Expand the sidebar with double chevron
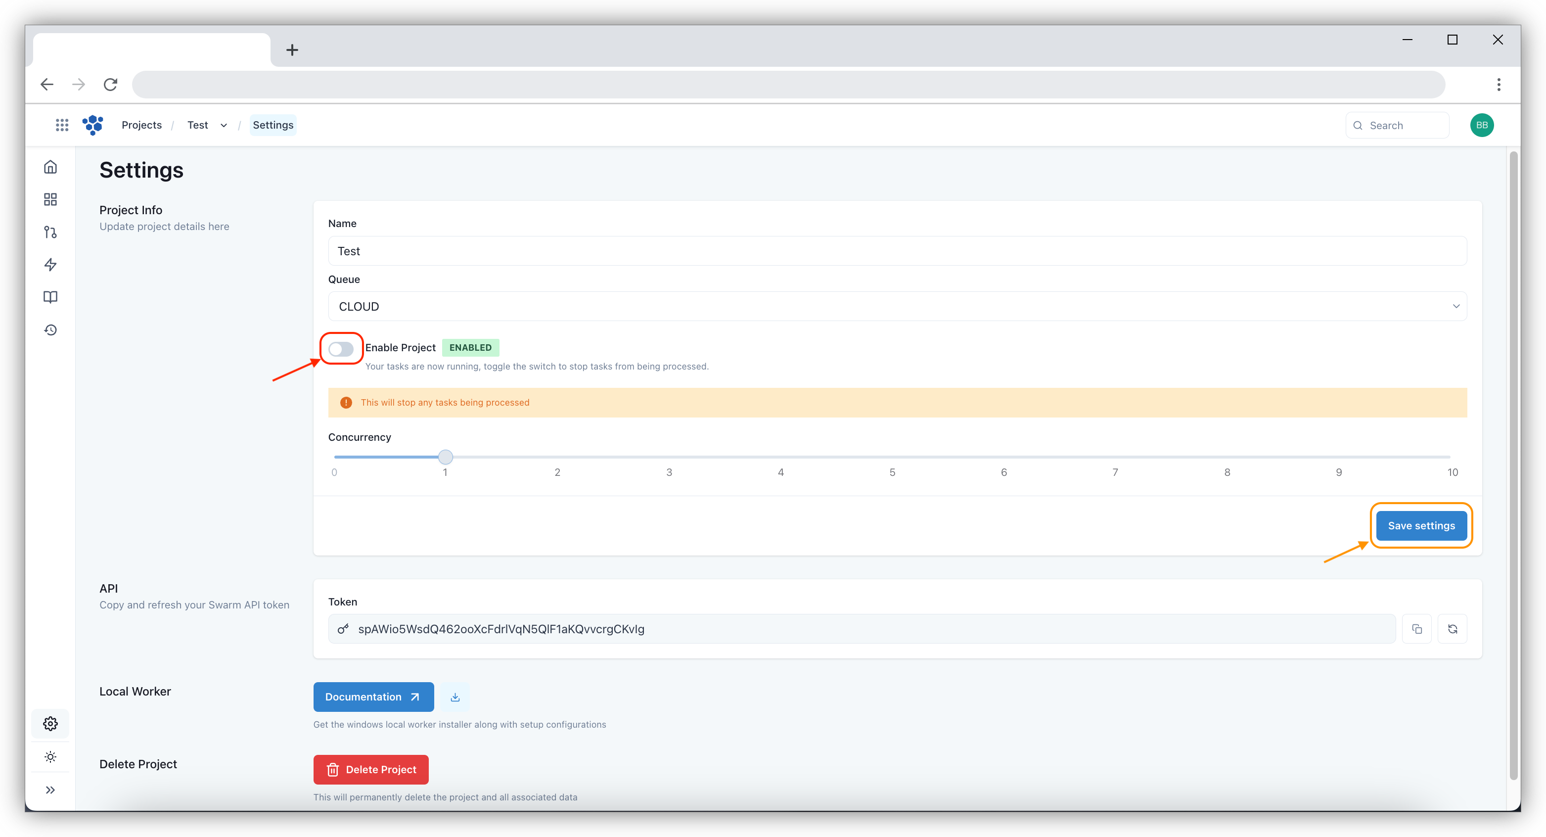This screenshot has width=1546, height=837. [x=50, y=790]
